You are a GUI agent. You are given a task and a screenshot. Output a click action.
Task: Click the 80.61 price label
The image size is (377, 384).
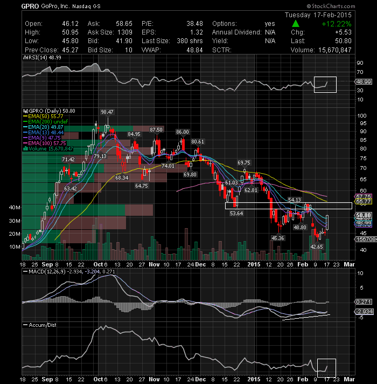point(198,141)
